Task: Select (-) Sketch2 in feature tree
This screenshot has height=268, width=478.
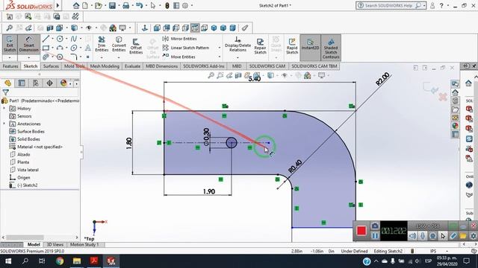Action: pos(23,185)
